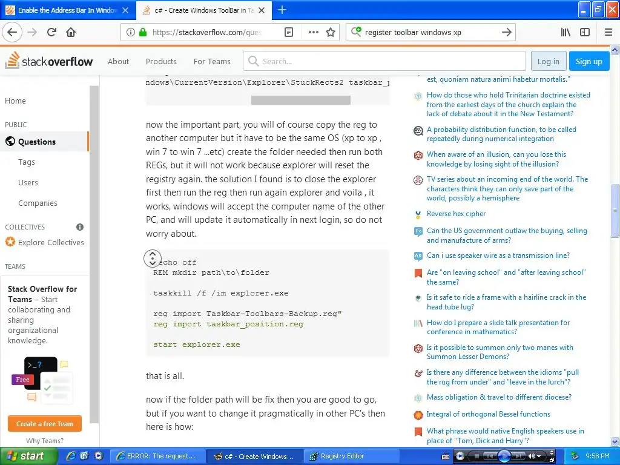This screenshot has height=465, width=620.
Task: Open the search engine selector icon
Action: coord(356,31)
